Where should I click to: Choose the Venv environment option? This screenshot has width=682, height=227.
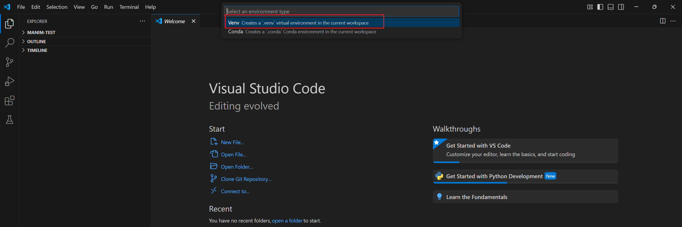(342, 23)
